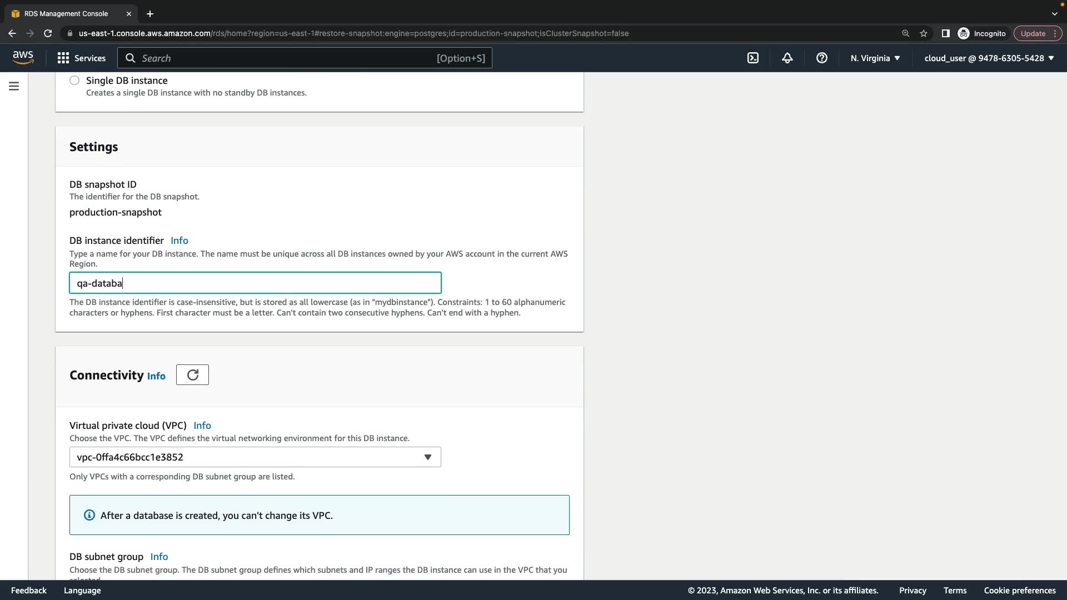Image resolution: width=1067 pixels, height=600 pixels.
Task: Open the help question mark icon
Action: [821, 58]
